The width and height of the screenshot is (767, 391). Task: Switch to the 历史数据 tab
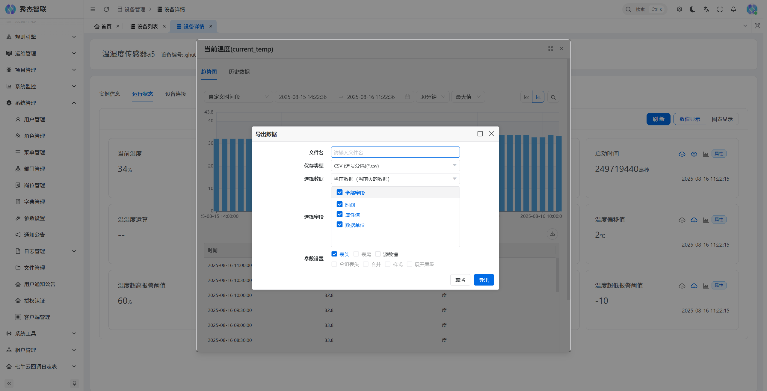click(239, 72)
